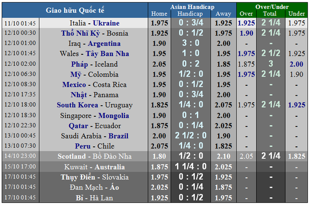The image size is (310, 205).
Task: Select the Over/Under column header
Action: (272, 7)
